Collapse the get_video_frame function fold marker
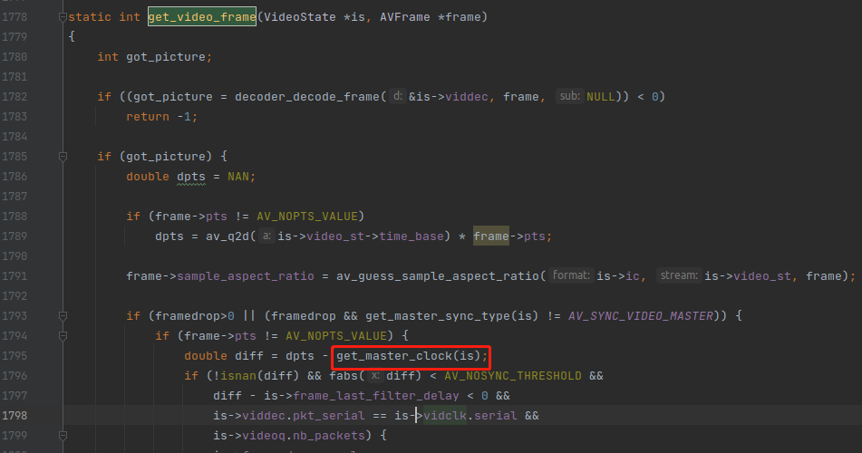 63,17
